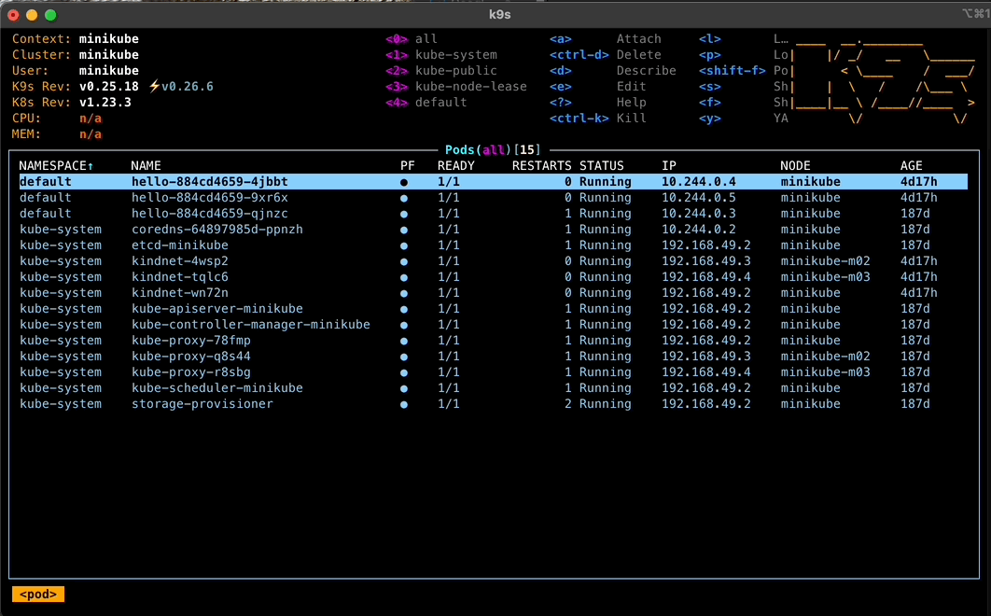
Task: Select the pod name etcd-minikube
Action: 180,245
